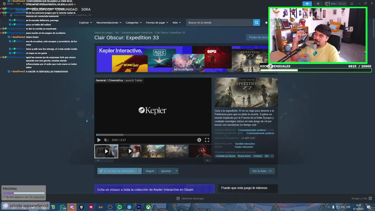Open Formas de jugar dropdown
This screenshot has width=375, height=211.
coord(157,23)
